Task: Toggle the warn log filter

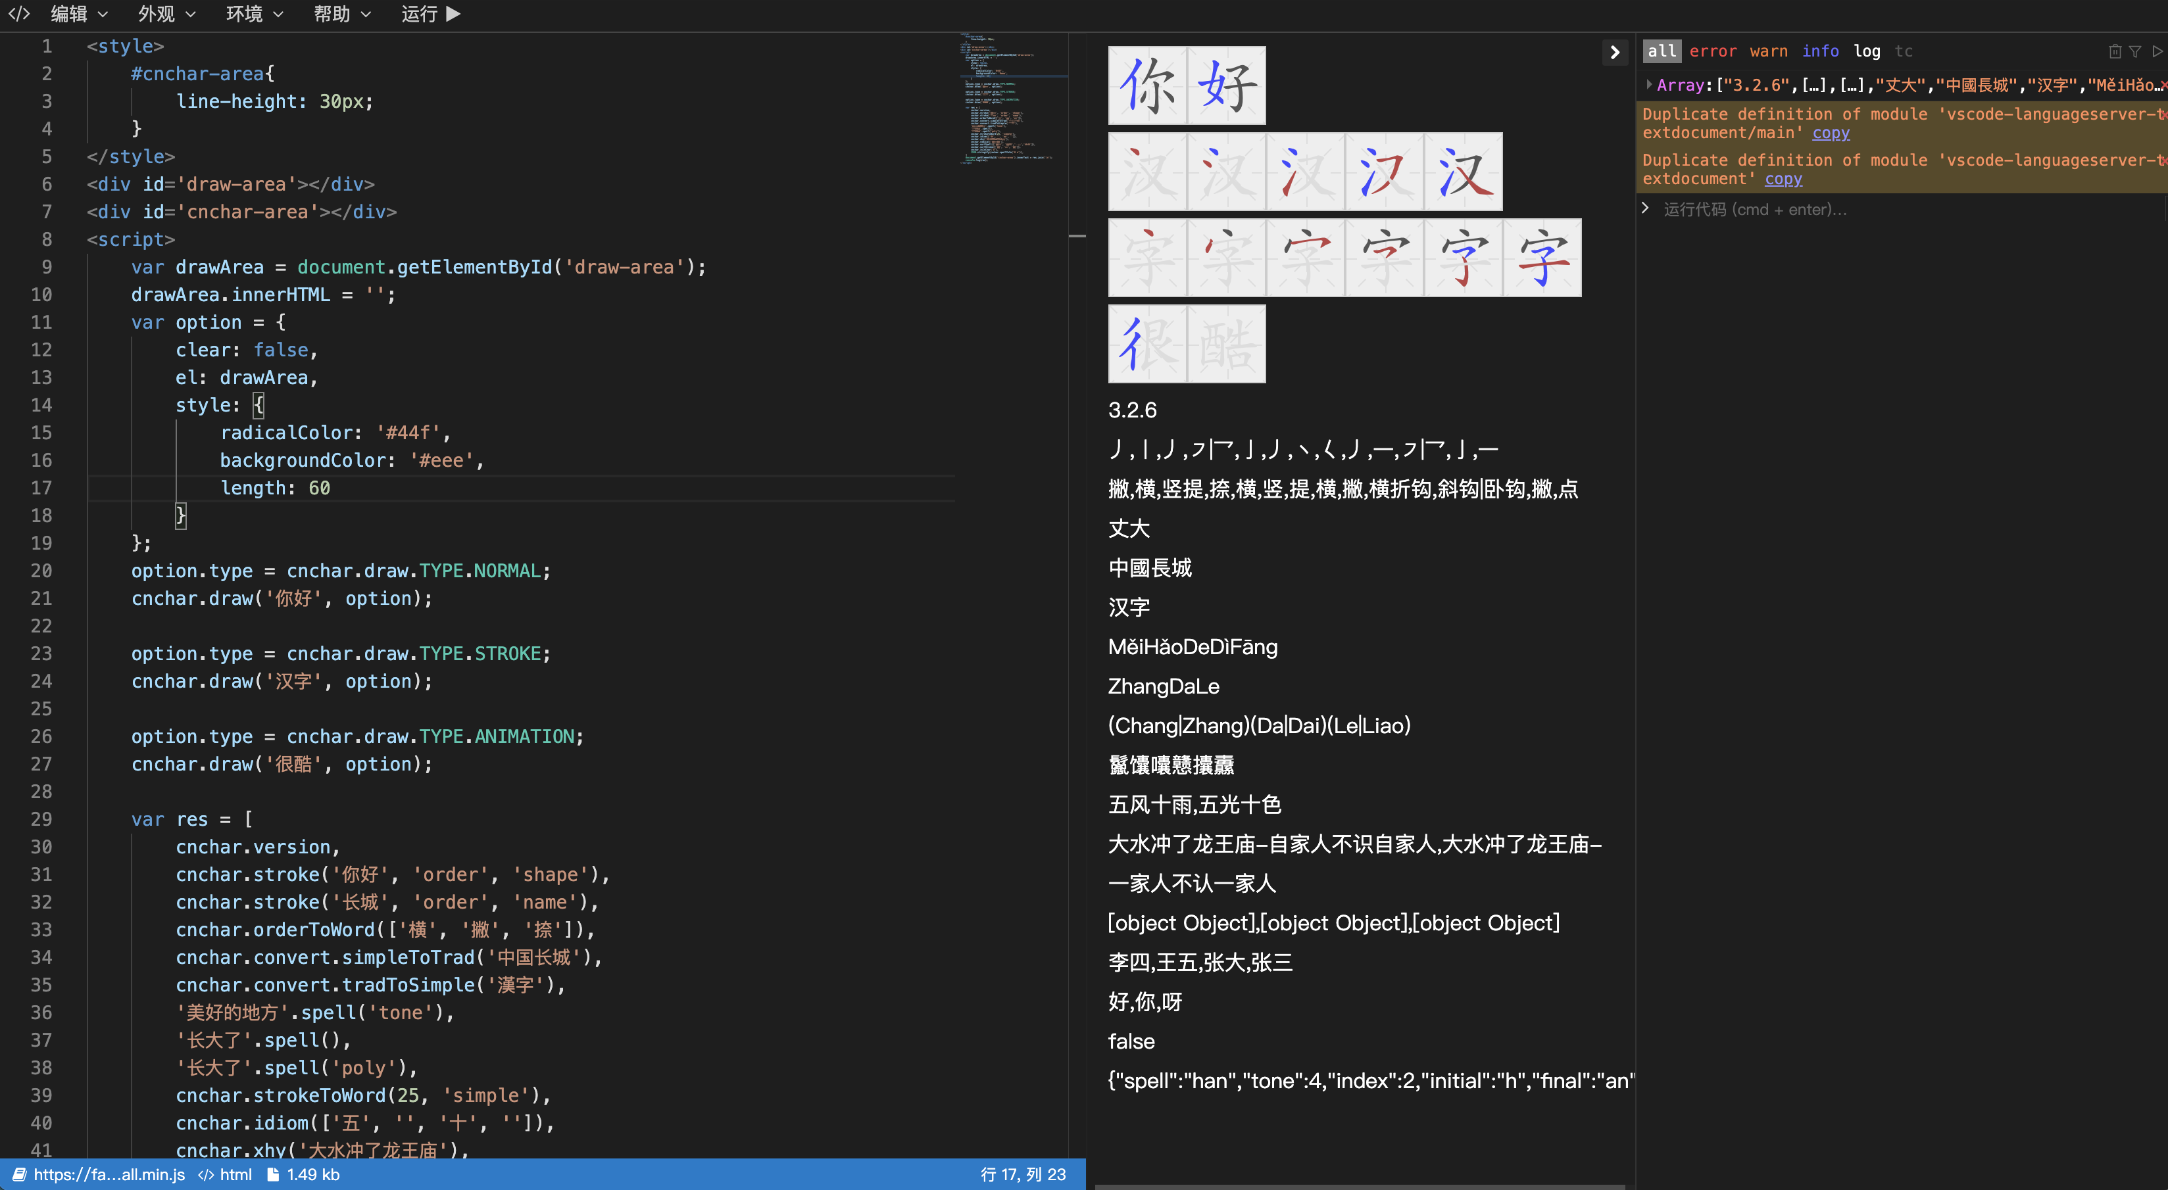Action: click(1768, 51)
